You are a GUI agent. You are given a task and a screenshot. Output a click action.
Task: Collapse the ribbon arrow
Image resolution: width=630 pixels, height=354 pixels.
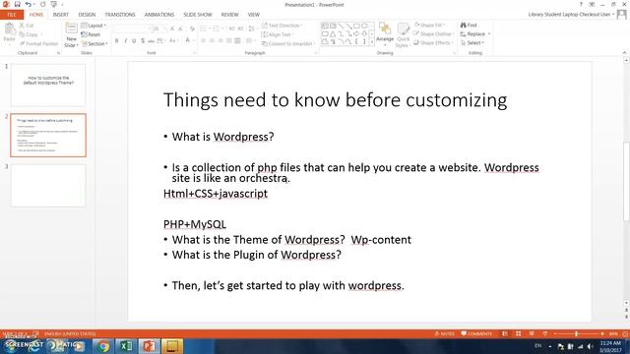(624, 52)
